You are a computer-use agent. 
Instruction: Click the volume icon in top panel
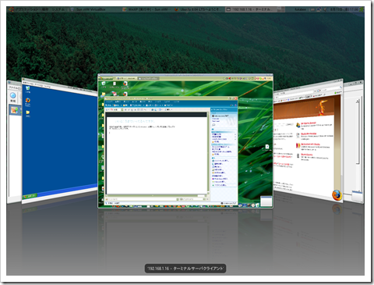325,9
